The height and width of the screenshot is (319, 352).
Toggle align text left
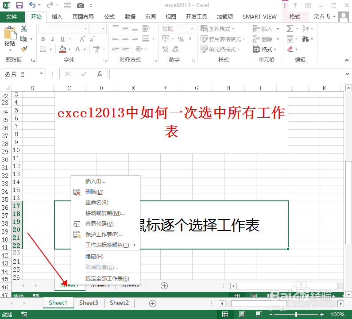click(x=116, y=39)
